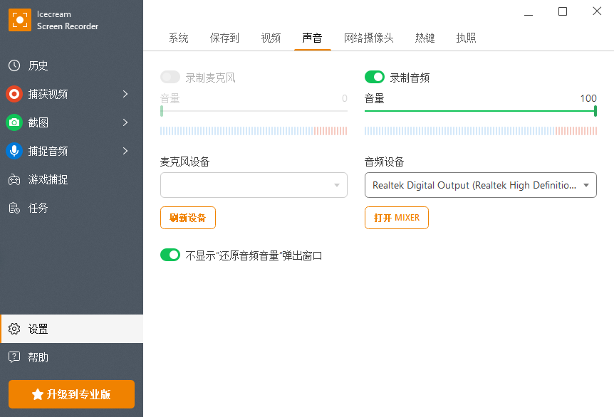Click the Refresh Devices (刷新设备) button
614x417 pixels.
pos(188,218)
